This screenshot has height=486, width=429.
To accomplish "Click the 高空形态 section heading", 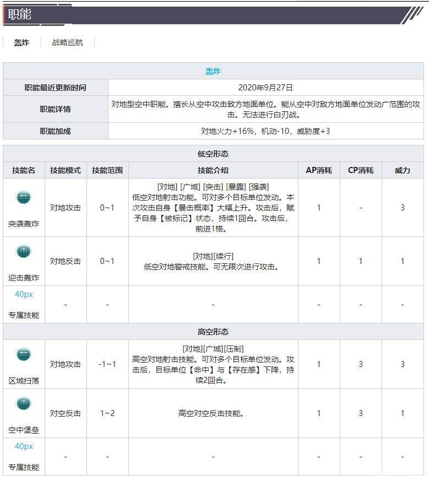I will point(213,332).
